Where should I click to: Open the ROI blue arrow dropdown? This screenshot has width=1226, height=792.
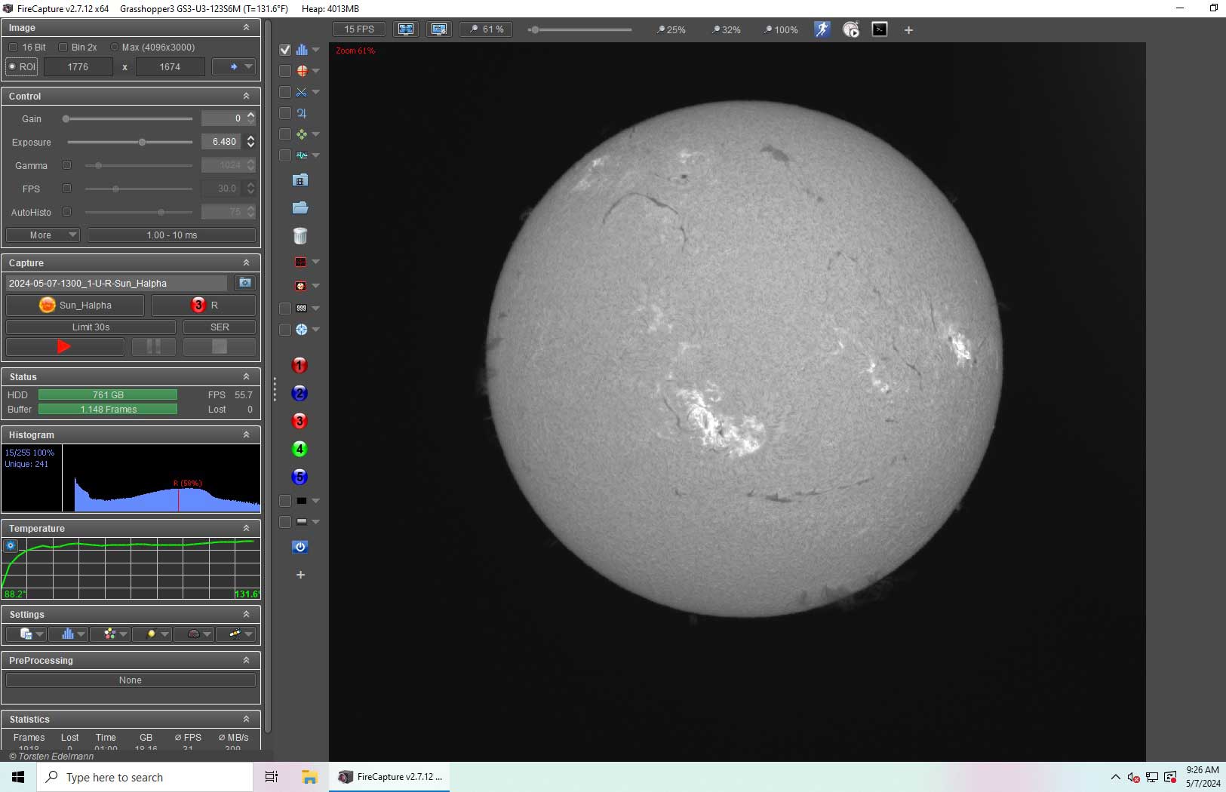tap(234, 67)
